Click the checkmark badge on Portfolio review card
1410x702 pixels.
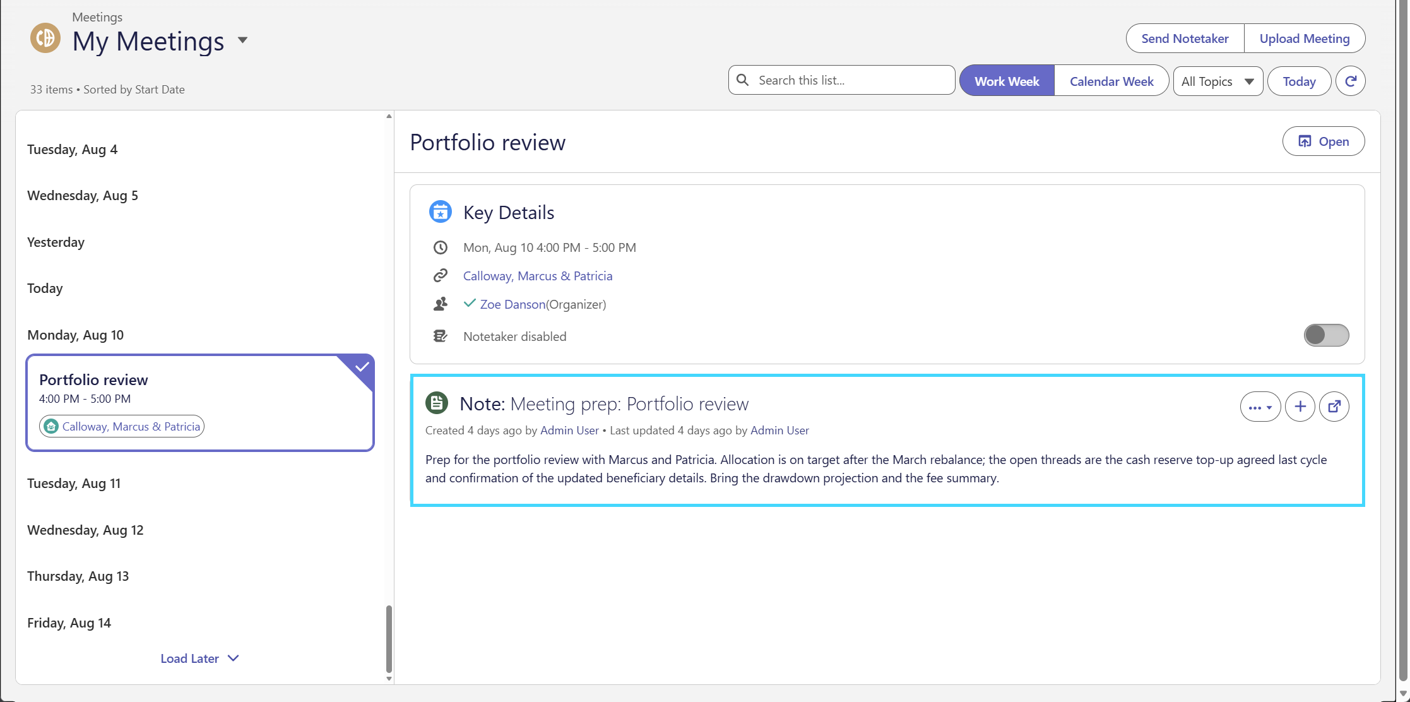(x=362, y=367)
